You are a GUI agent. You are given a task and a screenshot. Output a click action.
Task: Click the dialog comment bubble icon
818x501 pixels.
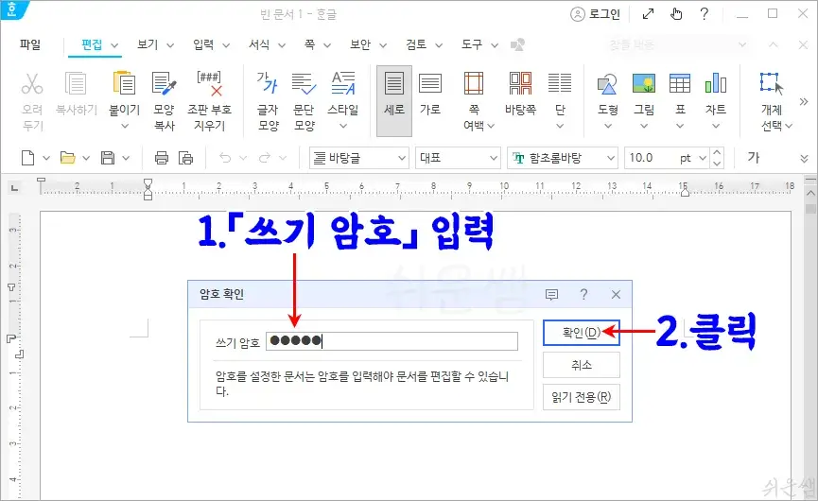[551, 295]
